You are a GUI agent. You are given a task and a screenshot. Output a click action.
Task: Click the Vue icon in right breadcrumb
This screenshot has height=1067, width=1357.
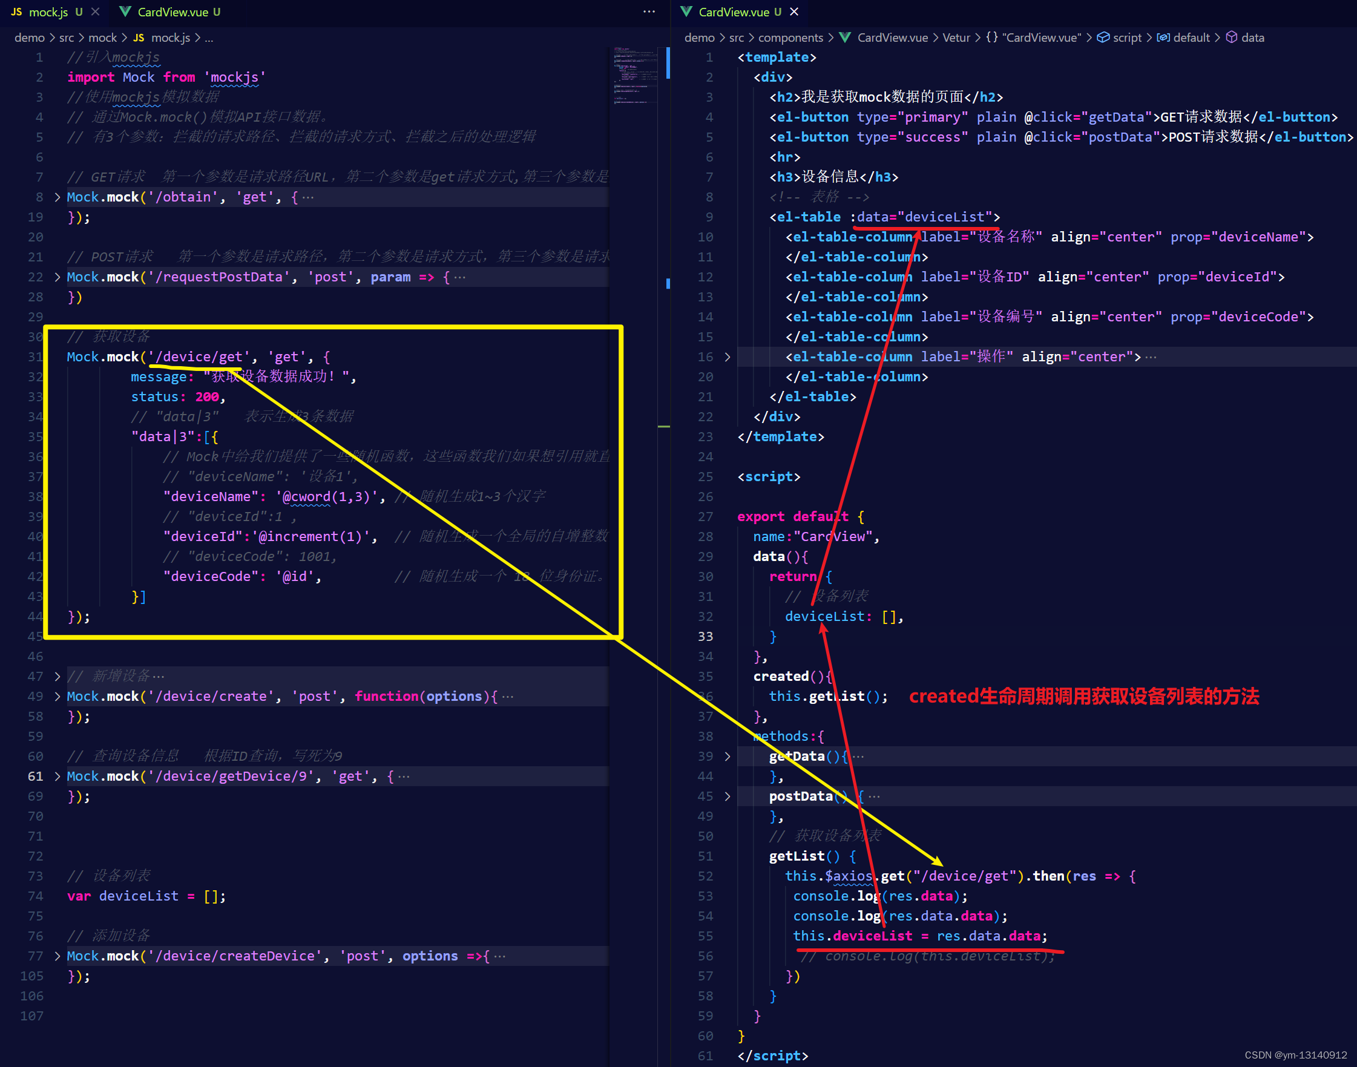tap(845, 38)
